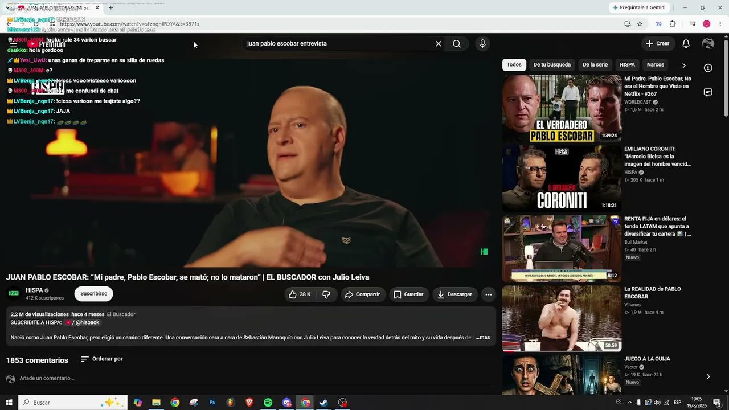The height and width of the screenshot is (410, 729).
Task: Open the HISPA channel avatar
Action: tap(14, 294)
